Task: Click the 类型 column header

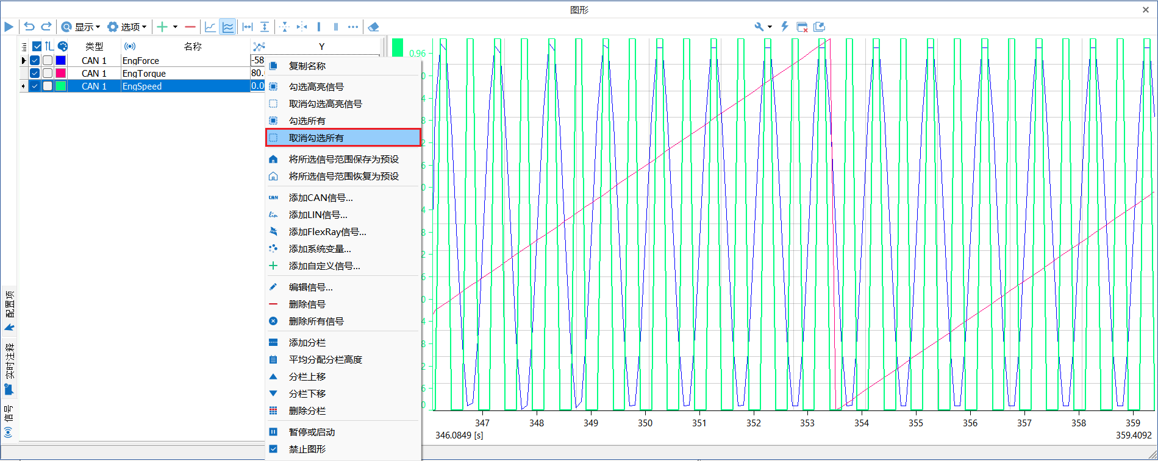Action: click(x=94, y=46)
